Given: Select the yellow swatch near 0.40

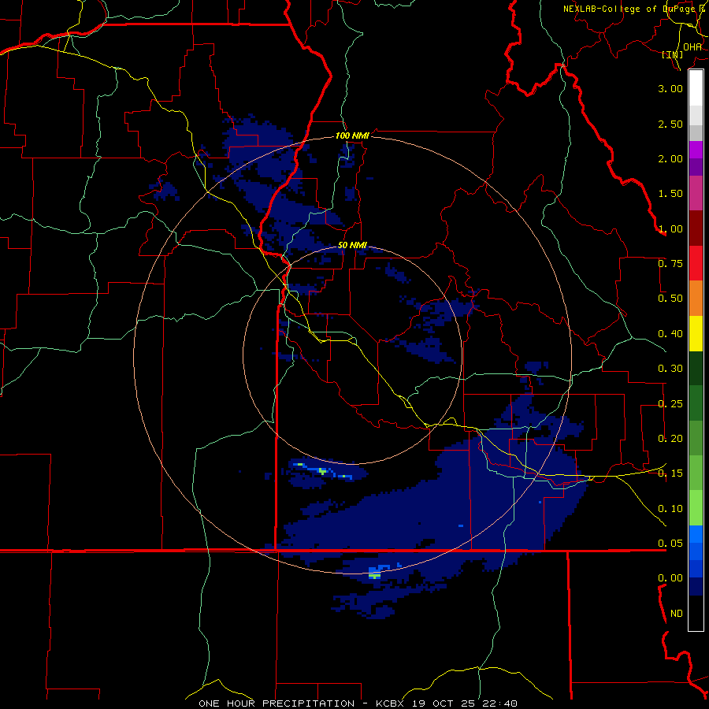Looking at the screenshot, I should (x=696, y=333).
